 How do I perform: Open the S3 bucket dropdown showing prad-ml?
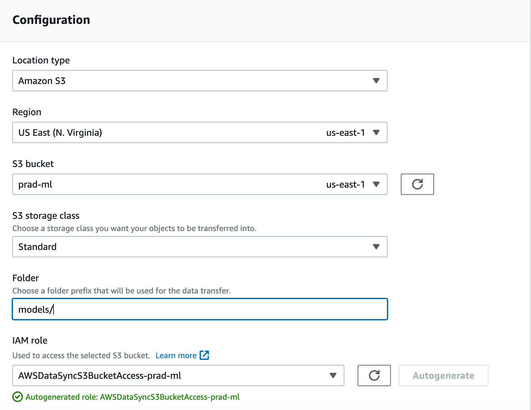[200, 184]
